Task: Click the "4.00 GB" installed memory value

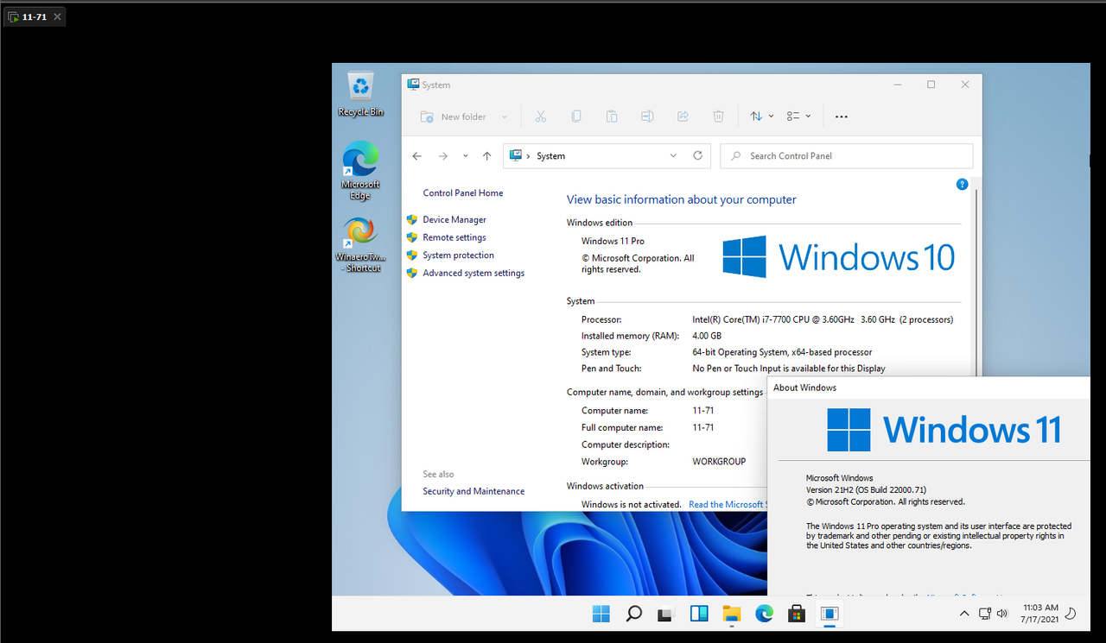Action: tap(707, 336)
